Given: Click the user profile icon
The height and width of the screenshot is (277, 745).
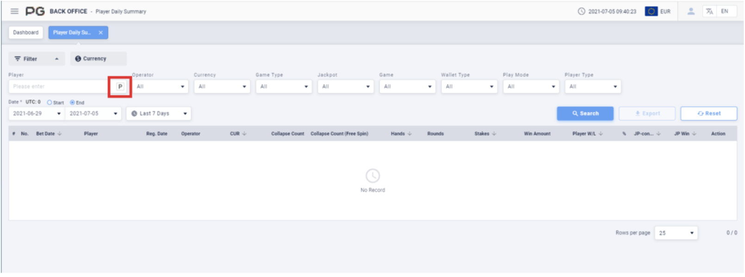Looking at the screenshot, I should point(690,12).
